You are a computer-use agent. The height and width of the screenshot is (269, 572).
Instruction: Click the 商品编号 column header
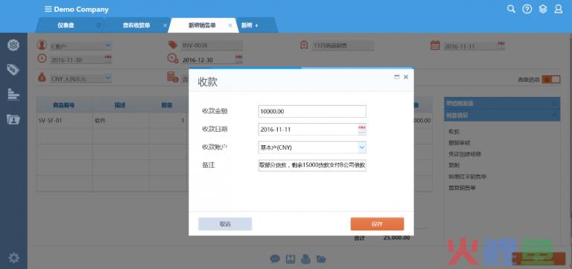pos(65,105)
